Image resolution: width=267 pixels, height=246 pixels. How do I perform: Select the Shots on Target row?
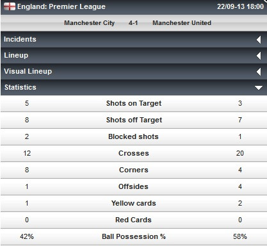(134, 103)
